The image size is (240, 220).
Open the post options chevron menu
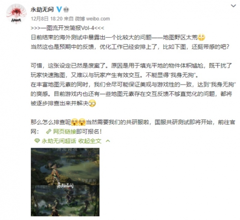[233, 6]
